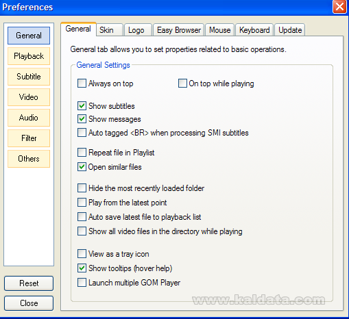This screenshot has width=349, height=319.
Task: Uncheck Show subtitles option
Action: [82, 106]
